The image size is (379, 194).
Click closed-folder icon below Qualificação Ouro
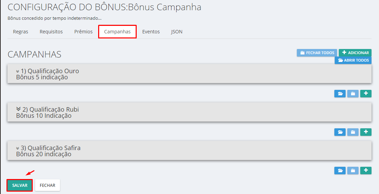(353, 94)
